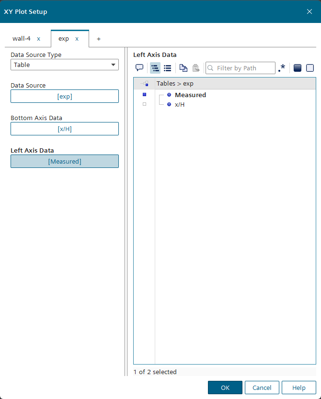Open the Bottom Axis Data [x/H] selector

(65, 129)
